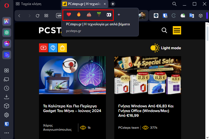The image size is (209, 139).
Task: Open the PCsteps site search
Action: [164, 30]
